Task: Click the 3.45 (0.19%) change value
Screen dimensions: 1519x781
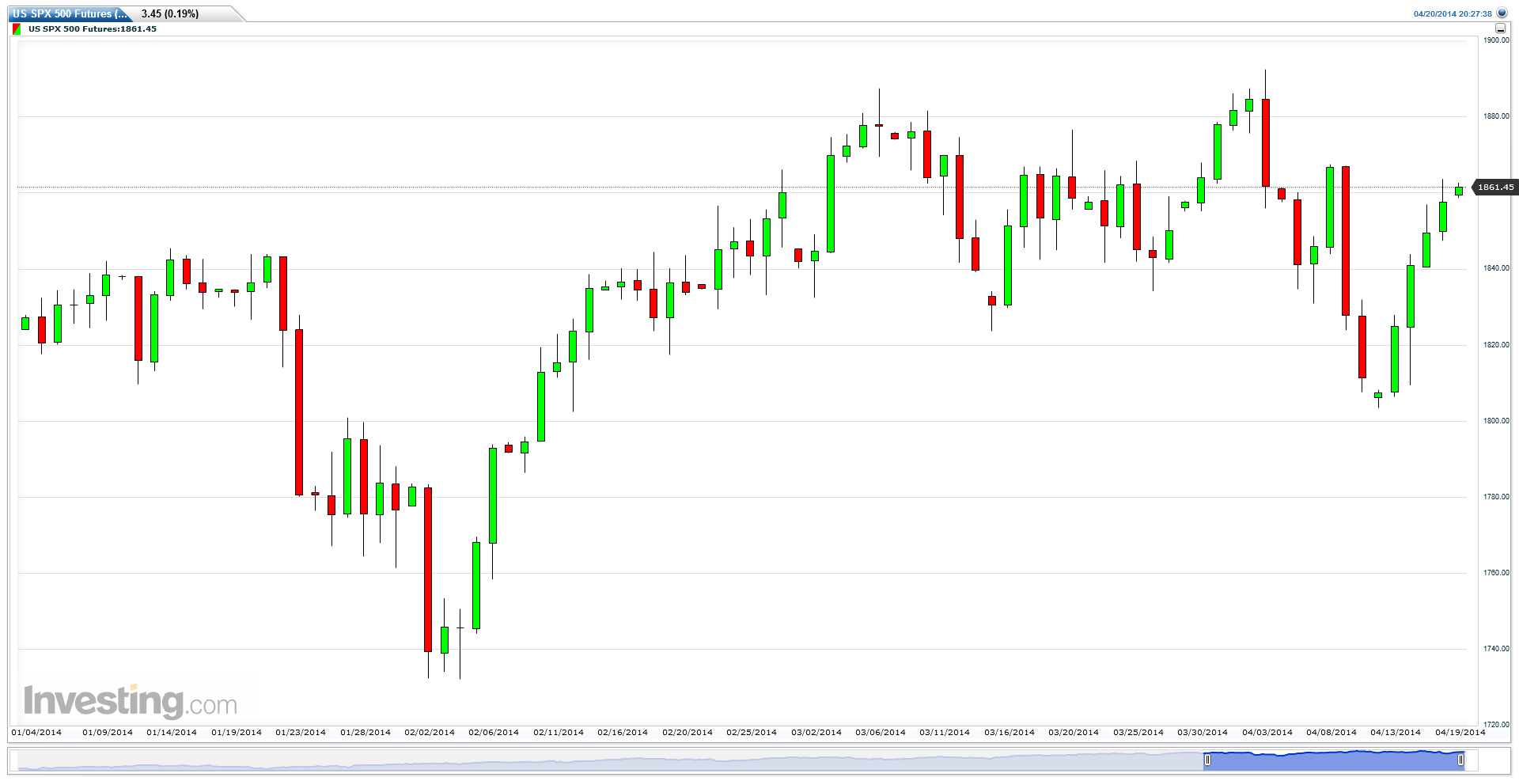Action: tap(170, 13)
